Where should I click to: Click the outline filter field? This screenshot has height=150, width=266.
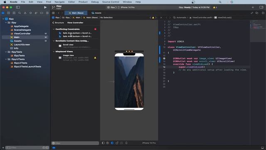click(x=75, y=143)
